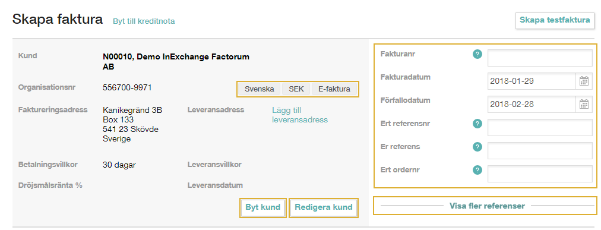Click the Förfallodatum date field
The height and width of the screenshot is (230, 601).
pyautogui.click(x=532, y=104)
